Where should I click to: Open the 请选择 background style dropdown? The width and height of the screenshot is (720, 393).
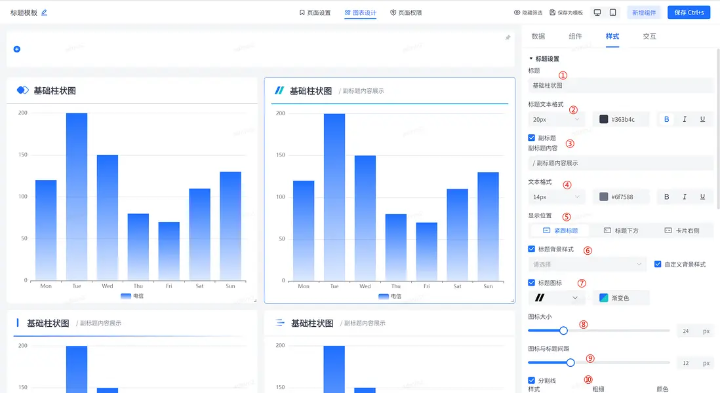pyautogui.click(x=588, y=264)
